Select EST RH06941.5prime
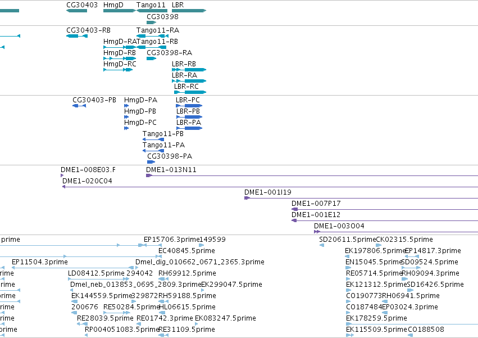478x338 pixels. tap(411, 296)
